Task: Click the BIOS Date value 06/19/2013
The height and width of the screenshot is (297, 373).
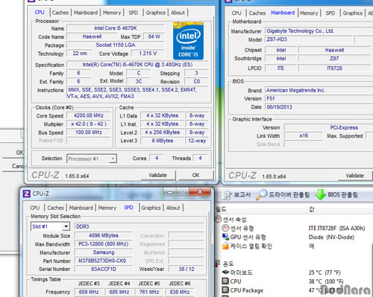Action: (319, 107)
